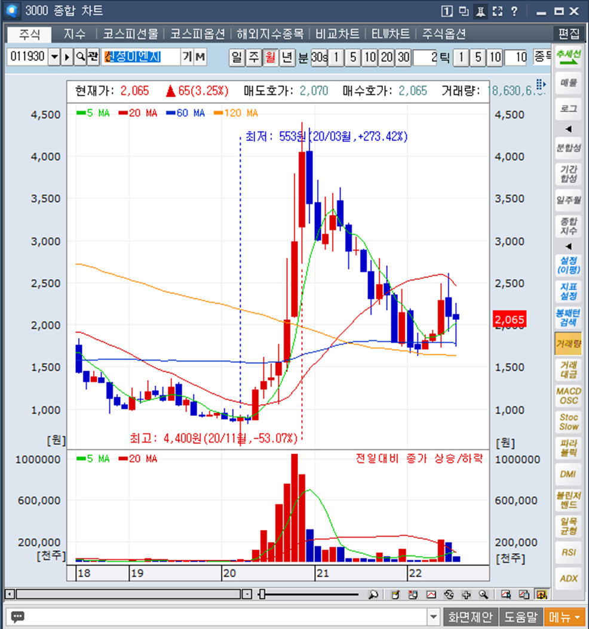Select the 년 yearly period toggle
This screenshot has height=629, width=589.
coord(287,57)
